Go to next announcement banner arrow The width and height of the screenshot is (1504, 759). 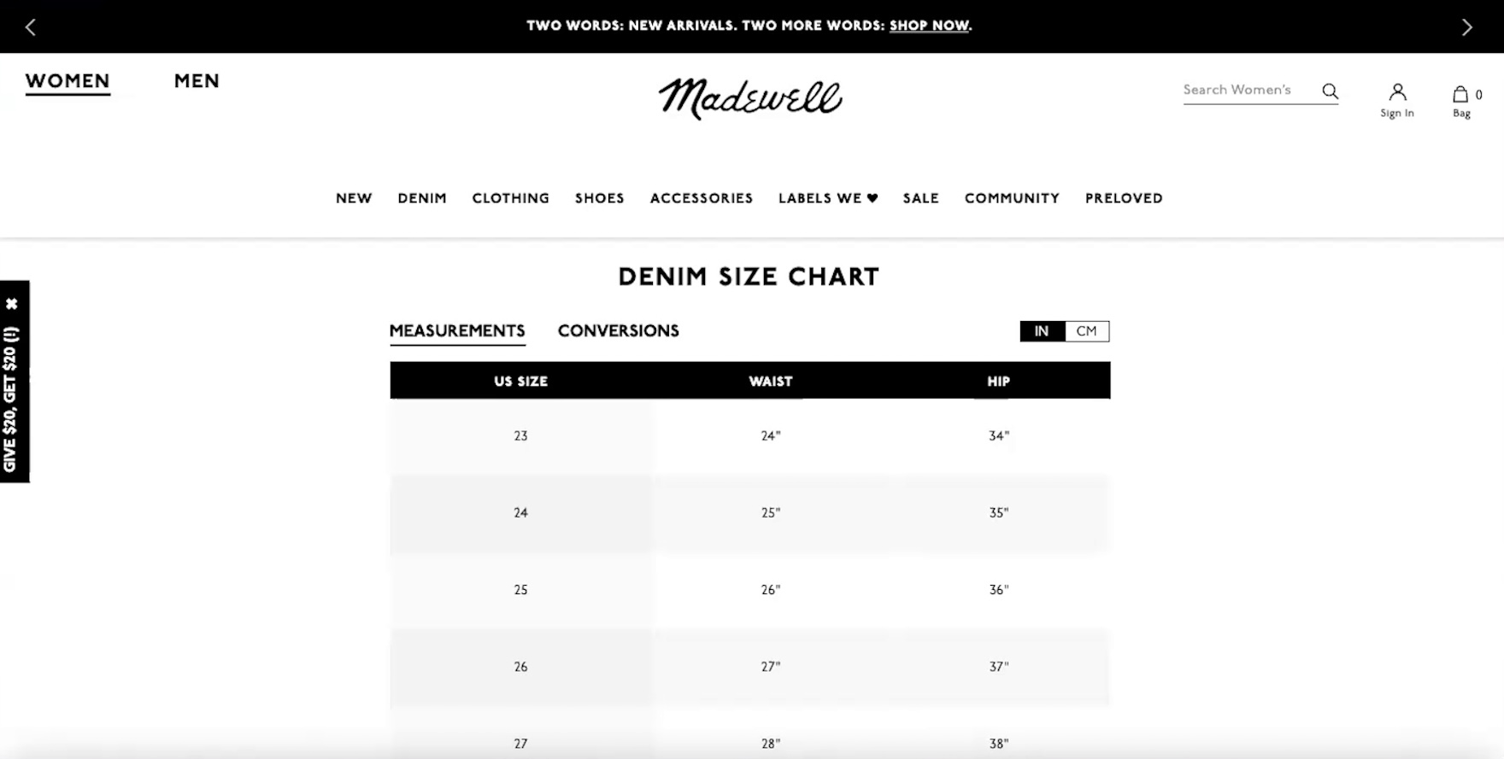(x=1466, y=27)
